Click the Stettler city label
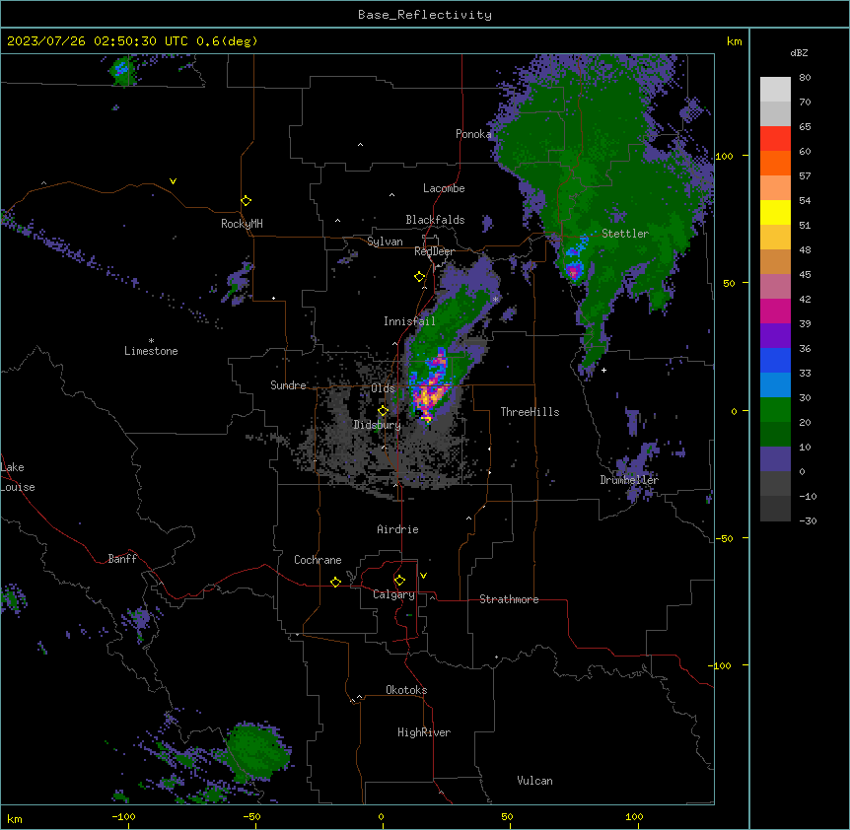Viewport: 850px width, 830px height. coord(625,234)
